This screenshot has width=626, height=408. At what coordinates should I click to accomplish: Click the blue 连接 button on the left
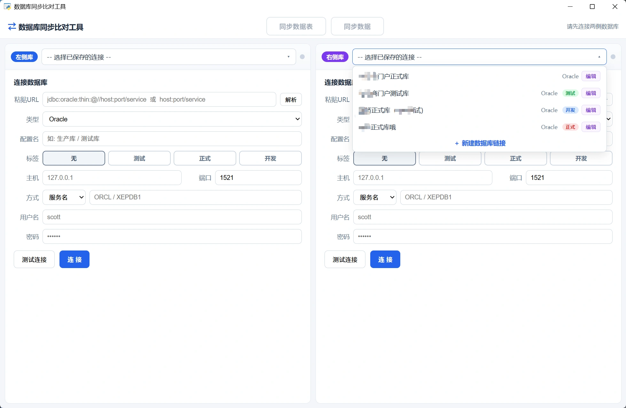click(x=74, y=259)
